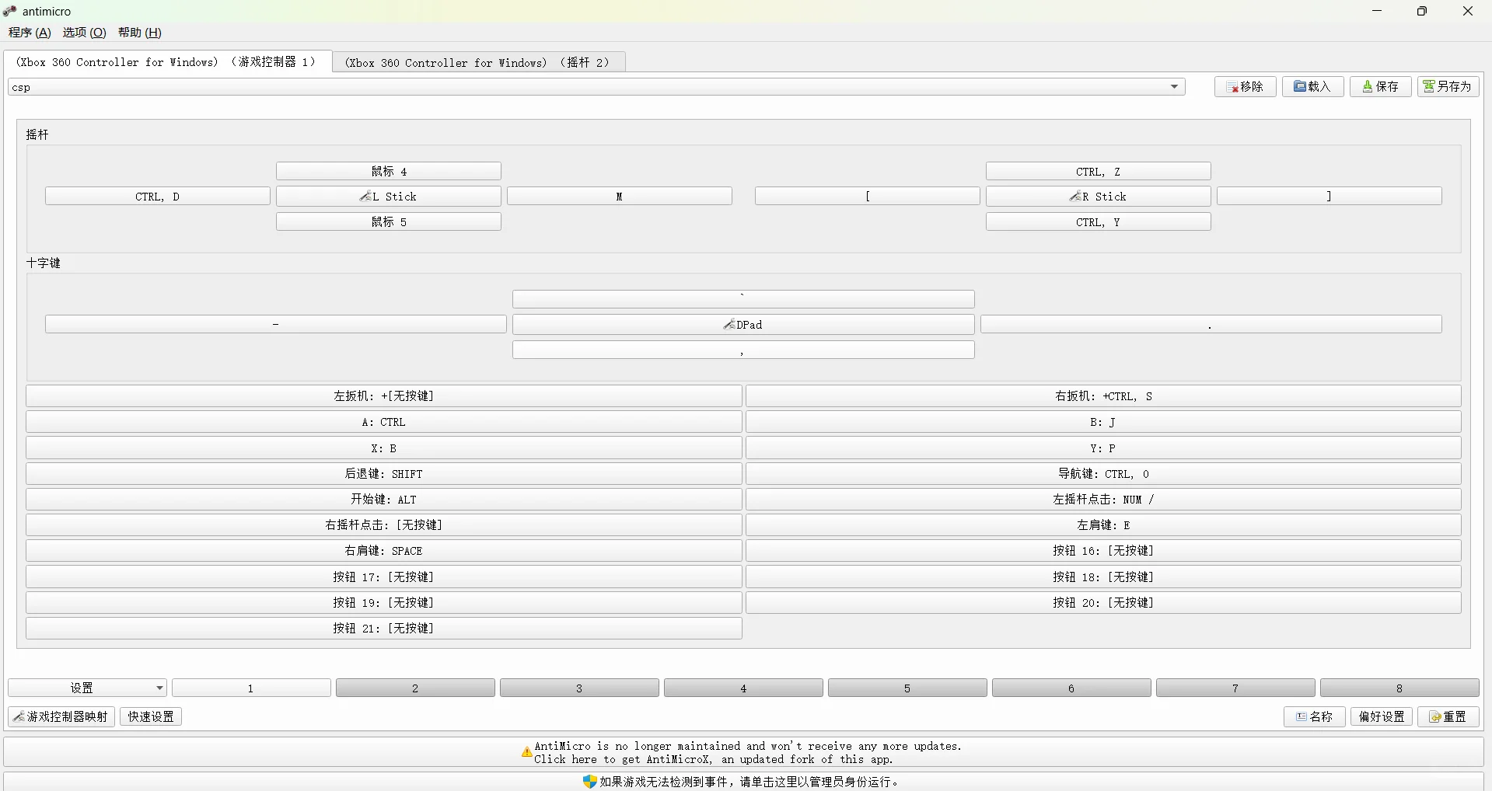Select set 7
Image resolution: width=1492 pixels, height=791 pixels.
coord(1236,688)
